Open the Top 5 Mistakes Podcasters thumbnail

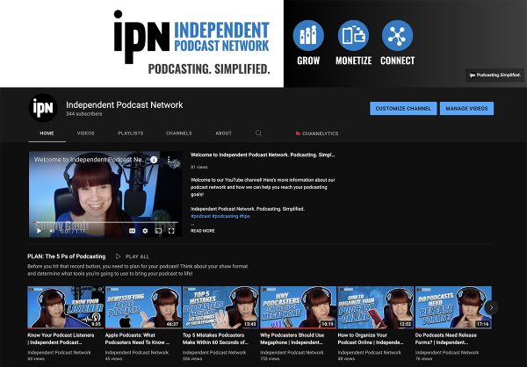[x=220, y=307]
